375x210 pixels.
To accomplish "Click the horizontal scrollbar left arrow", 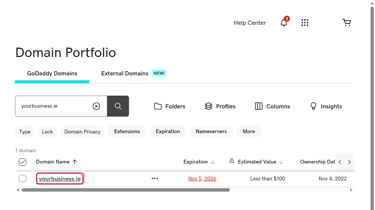I will [x=18, y=190].
